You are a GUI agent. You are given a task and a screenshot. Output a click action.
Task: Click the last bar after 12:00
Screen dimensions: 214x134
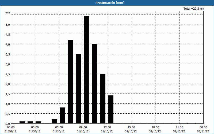point(110,109)
